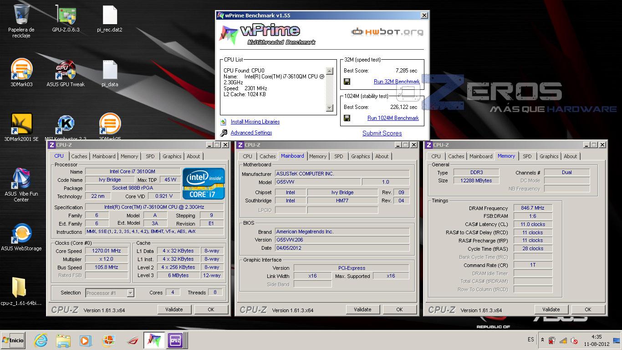The image size is (622, 350).
Task: Click the BIOS Version field G55VW.206
Action: pyautogui.click(x=342, y=240)
